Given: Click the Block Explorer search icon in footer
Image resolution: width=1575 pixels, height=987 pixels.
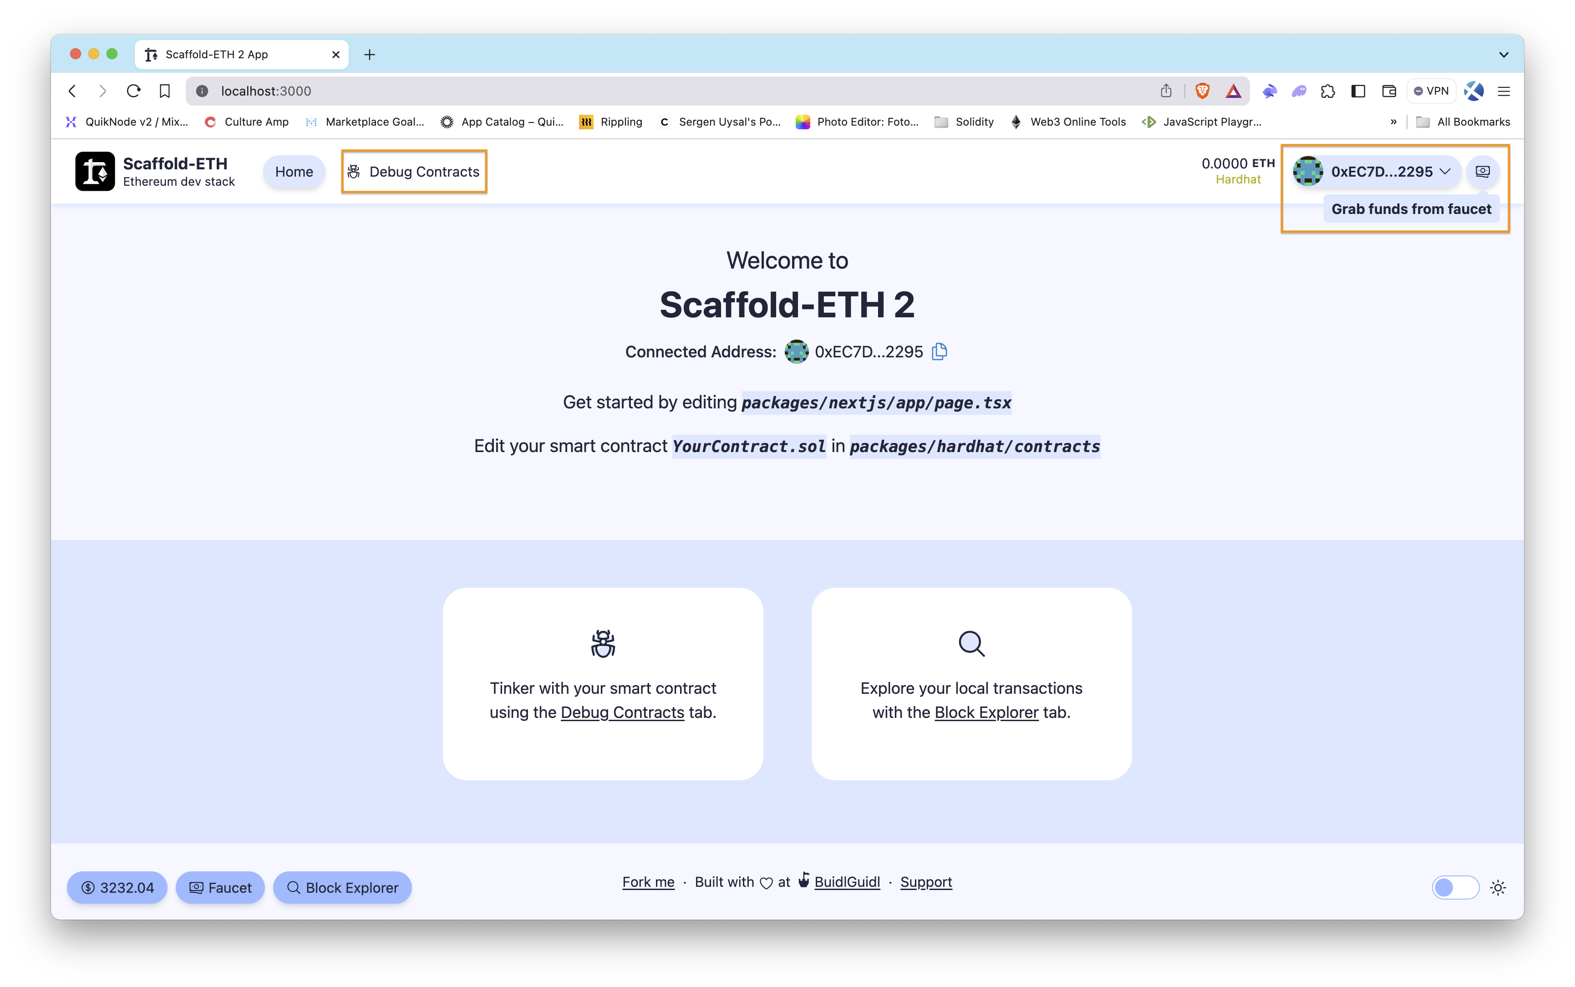Looking at the screenshot, I should point(293,887).
